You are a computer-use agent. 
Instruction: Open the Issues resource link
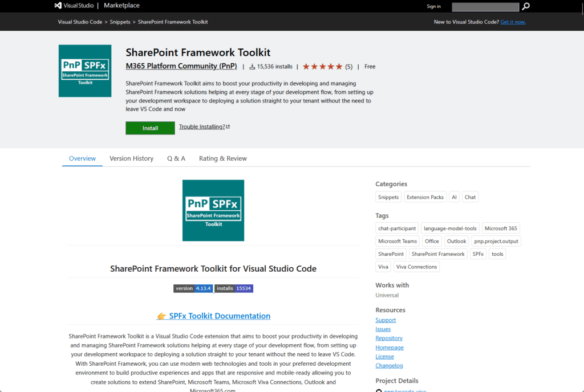pos(383,329)
